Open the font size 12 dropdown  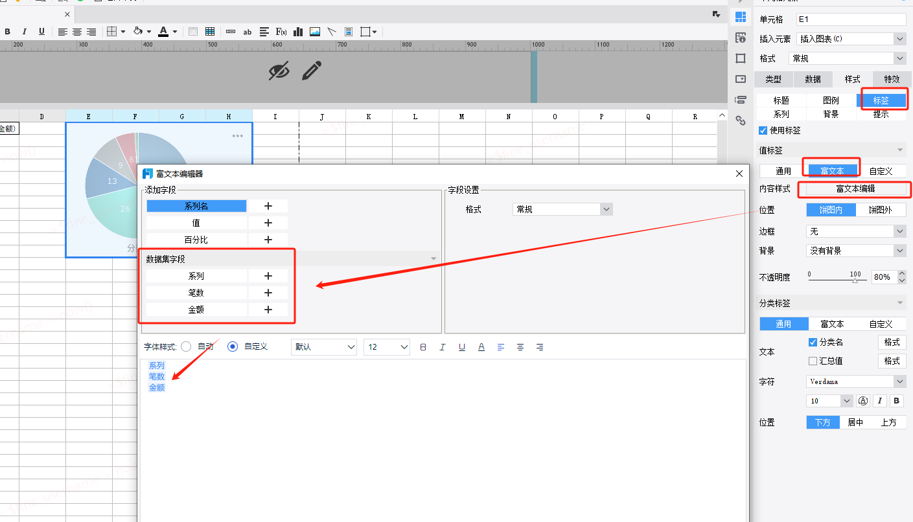tap(387, 347)
